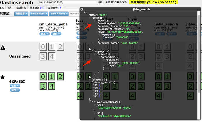Select unassigned shard 1 of xml_data_jieba
The height and width of the screenshot is (123, 202).
click(52, 47)
